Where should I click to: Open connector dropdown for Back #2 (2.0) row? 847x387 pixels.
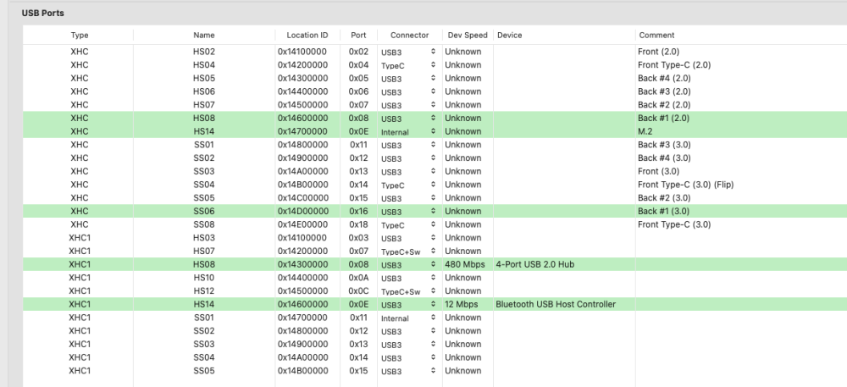click(409, 105)
